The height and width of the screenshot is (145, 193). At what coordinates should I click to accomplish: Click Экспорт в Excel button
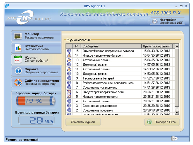pos(162,122)
